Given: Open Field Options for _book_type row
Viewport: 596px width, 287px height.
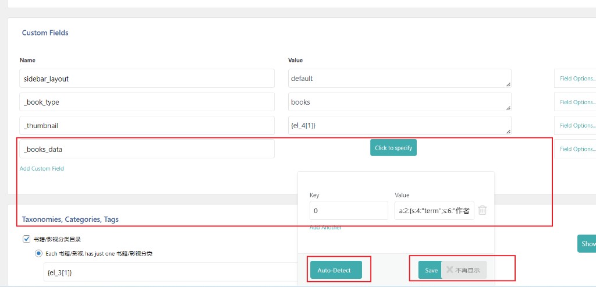Looking at the screenshot, I should tap(577, 102).
